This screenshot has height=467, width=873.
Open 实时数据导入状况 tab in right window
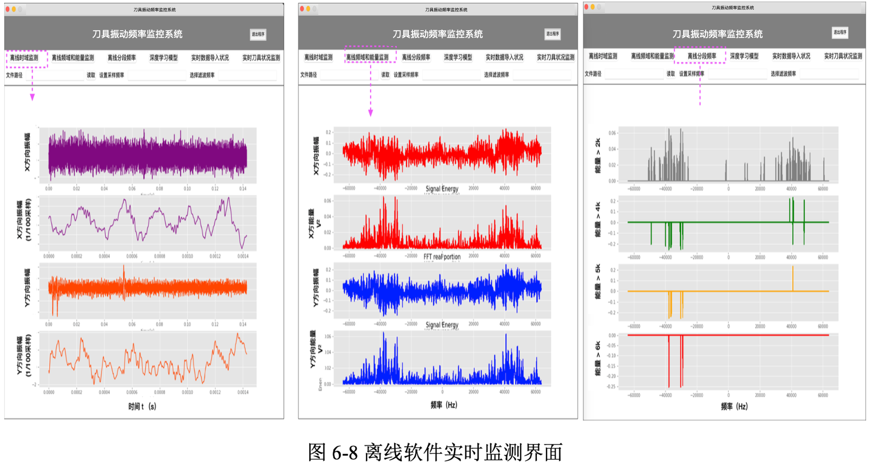791,56
